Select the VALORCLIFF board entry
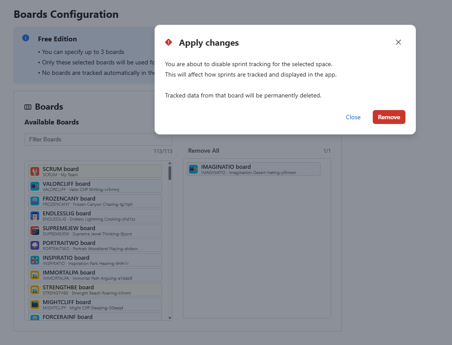This screenshot has height=345, width=452. tap(95, 186)
